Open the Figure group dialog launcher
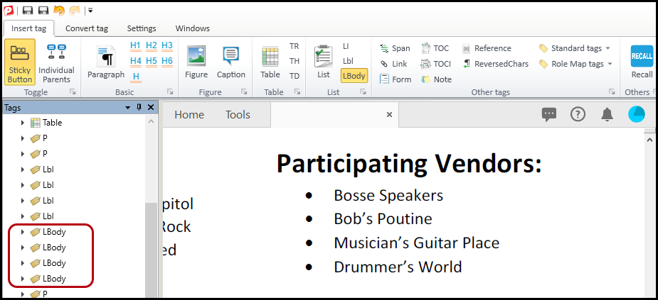 pos(244,91)
